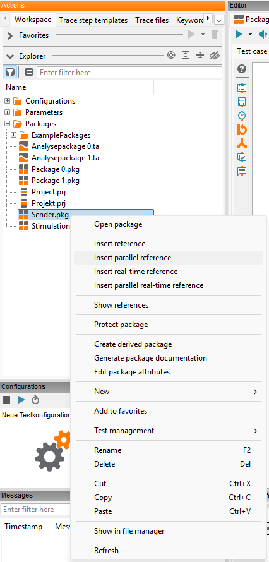This screenshot has height=562, width=269.
Task: Click the expand all icon in Explorer header
Action: coord(186,55)
